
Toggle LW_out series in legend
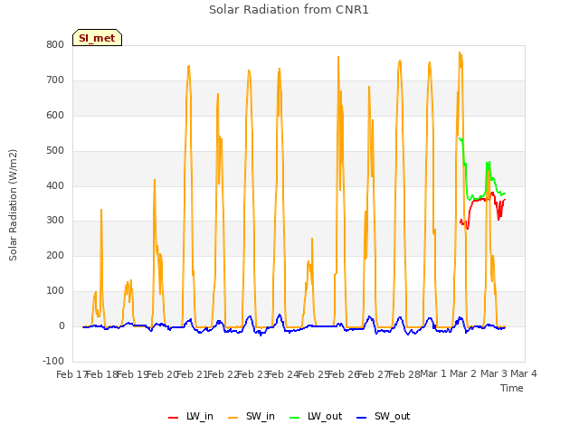coord(316,417)
